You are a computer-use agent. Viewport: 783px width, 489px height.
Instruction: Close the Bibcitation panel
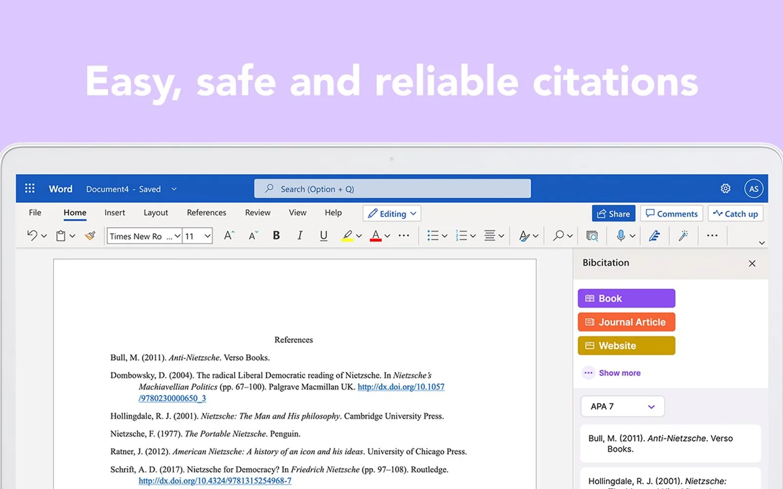752,264
